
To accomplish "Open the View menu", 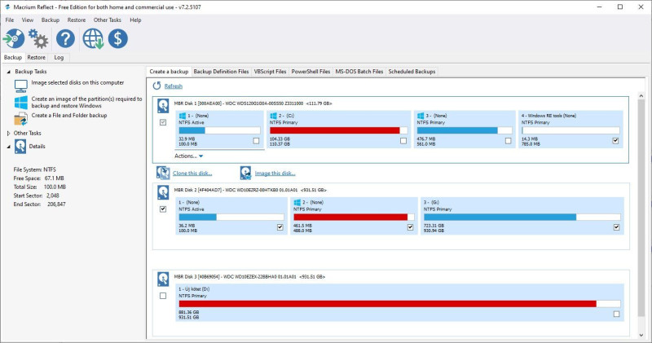I will pos(28,20).
